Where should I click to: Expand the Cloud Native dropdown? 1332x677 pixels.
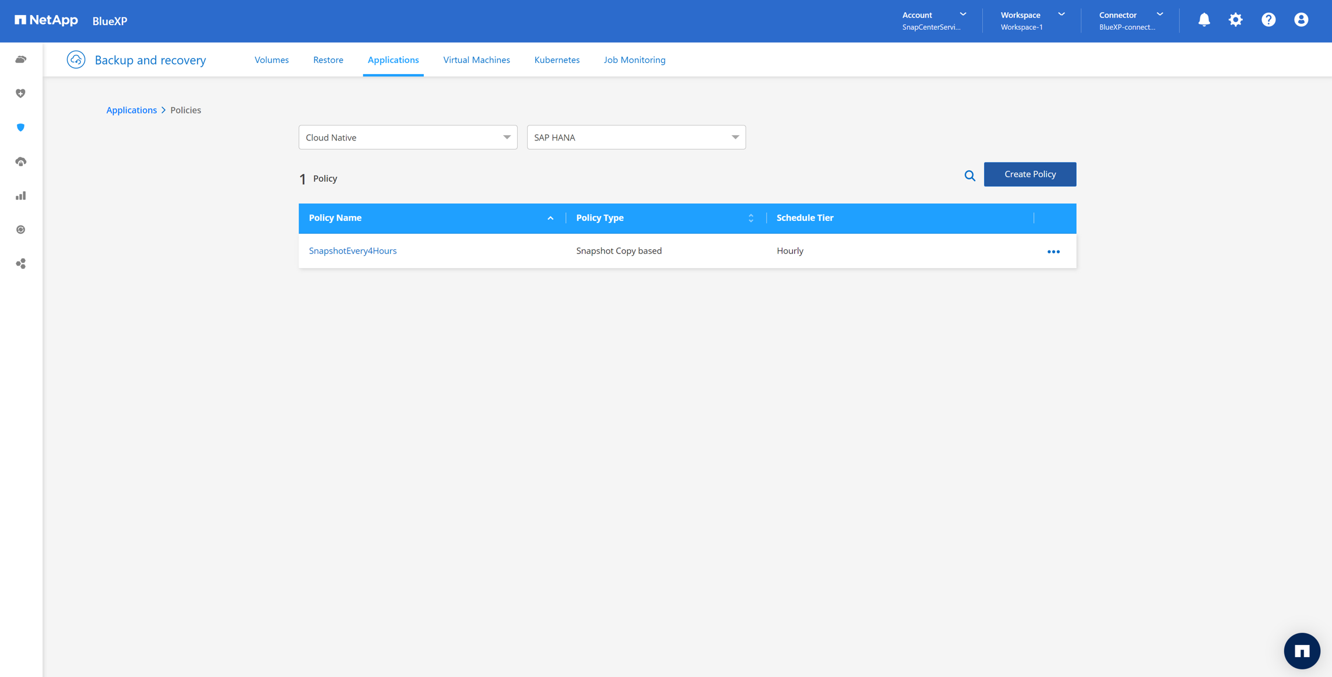point(407,137)
